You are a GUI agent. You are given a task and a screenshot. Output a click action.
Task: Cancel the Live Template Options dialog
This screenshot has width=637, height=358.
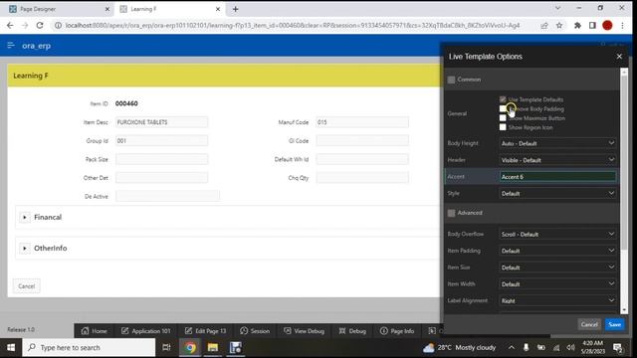point(589,324)
